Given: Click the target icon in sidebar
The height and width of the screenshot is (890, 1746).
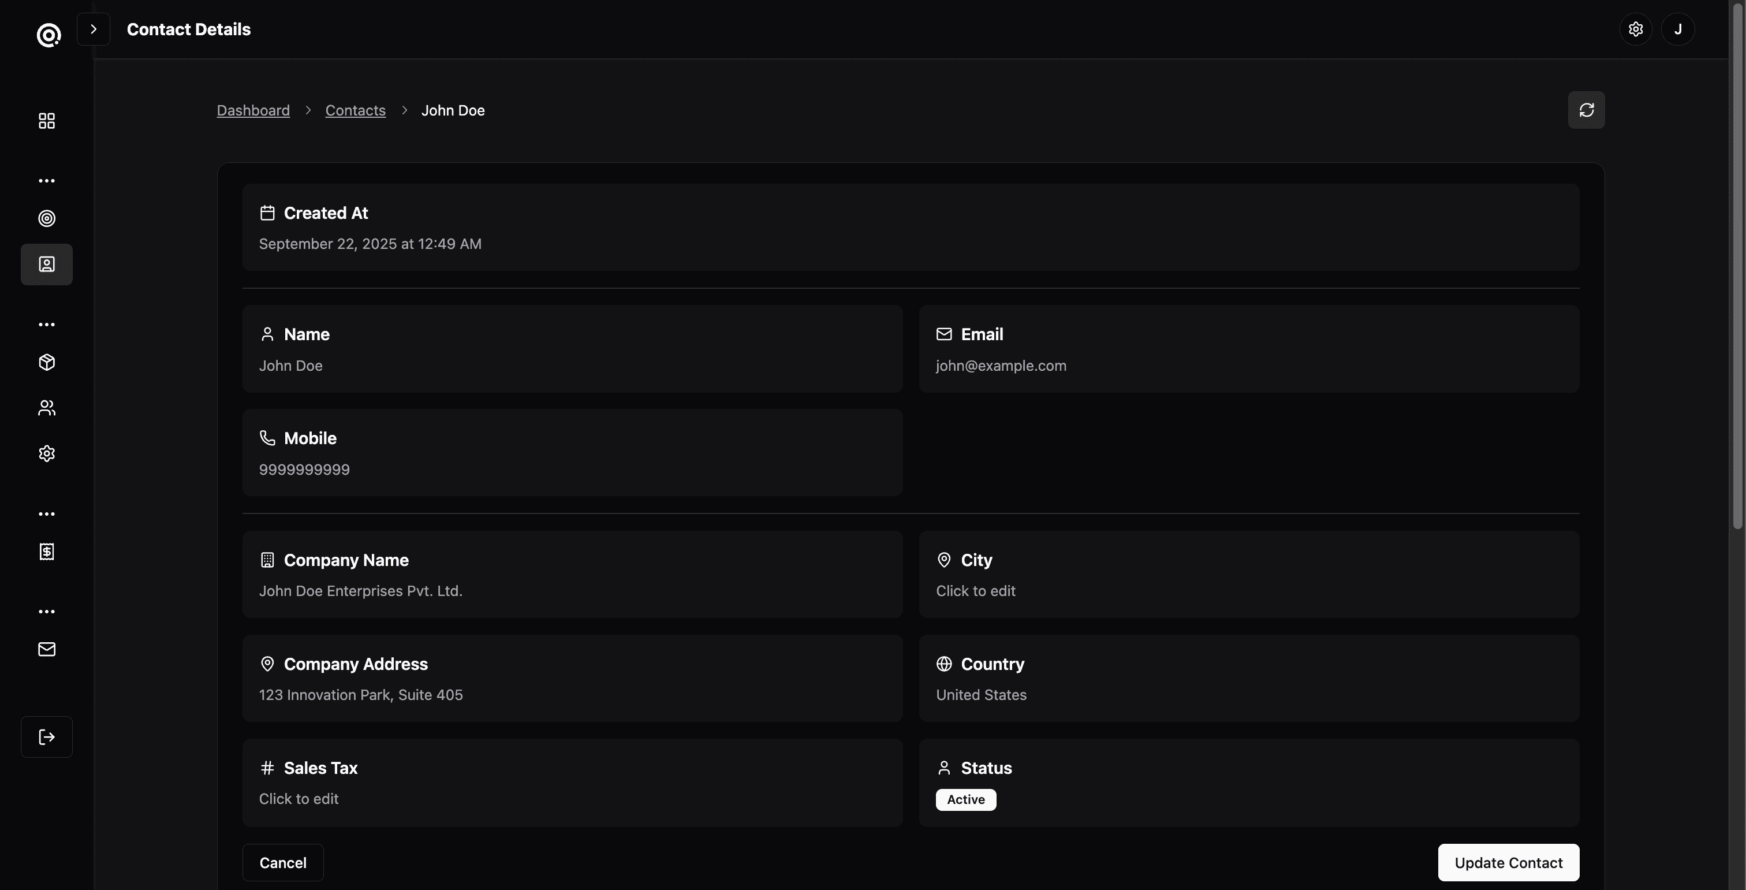Looking at the screenshot, I should point(47,218).
